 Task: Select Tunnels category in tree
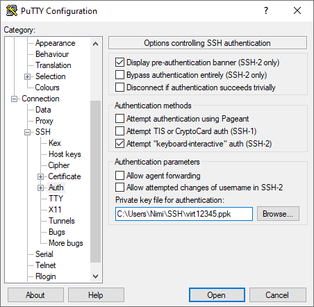click(62, 221)
